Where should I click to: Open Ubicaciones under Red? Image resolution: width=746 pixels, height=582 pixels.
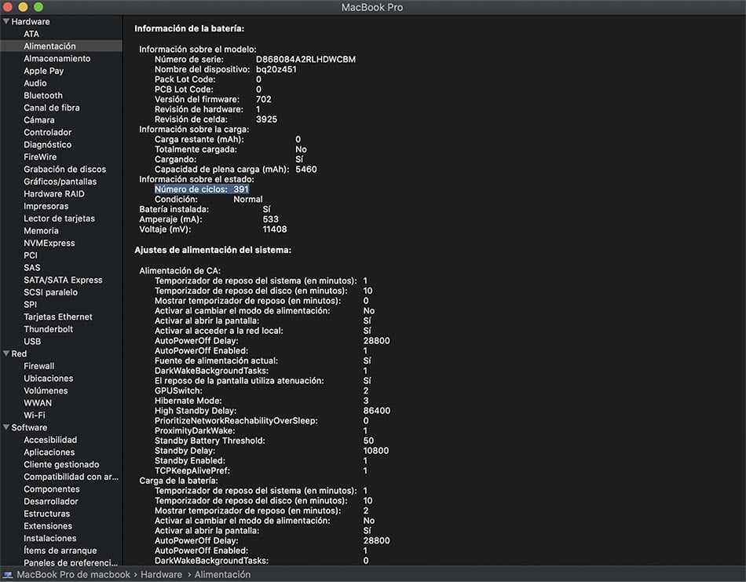[49, 379]
